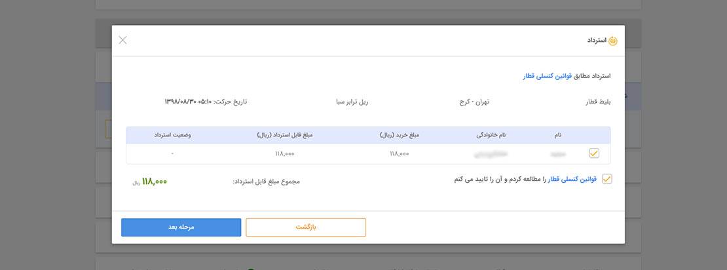The width and height of the screenshot is (727, 270).
Task: Click the ریل ترابر سبا company label
Action: coord(352,102)
